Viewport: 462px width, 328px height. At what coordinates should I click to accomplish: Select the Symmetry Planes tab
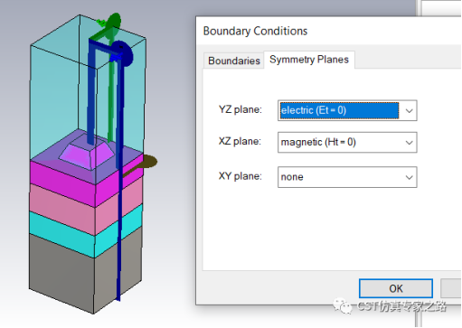point(309,60)
